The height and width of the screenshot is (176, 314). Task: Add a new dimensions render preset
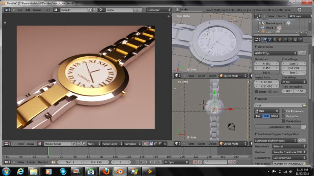tap(299, 53)
